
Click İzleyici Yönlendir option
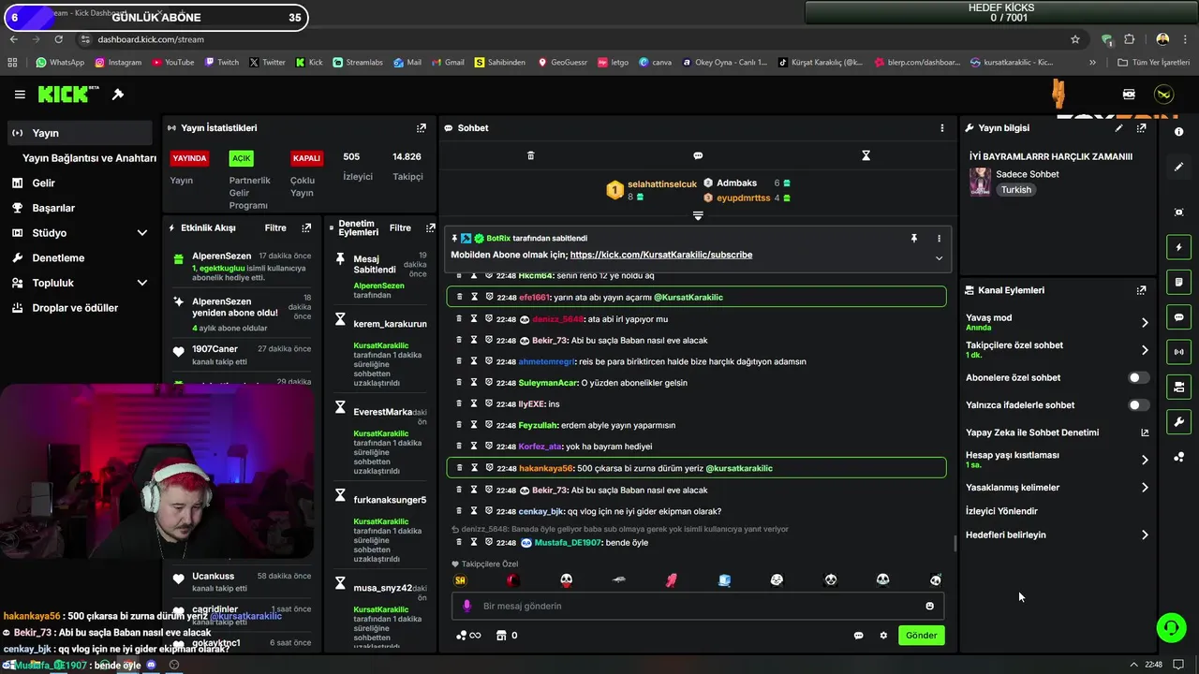pos(1001,511)
